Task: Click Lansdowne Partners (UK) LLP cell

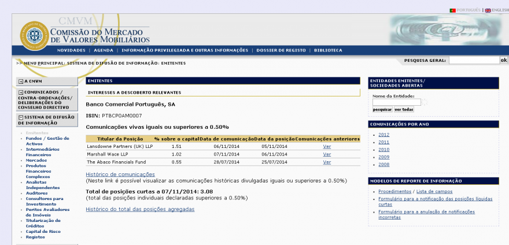Action: pos(120,146)
